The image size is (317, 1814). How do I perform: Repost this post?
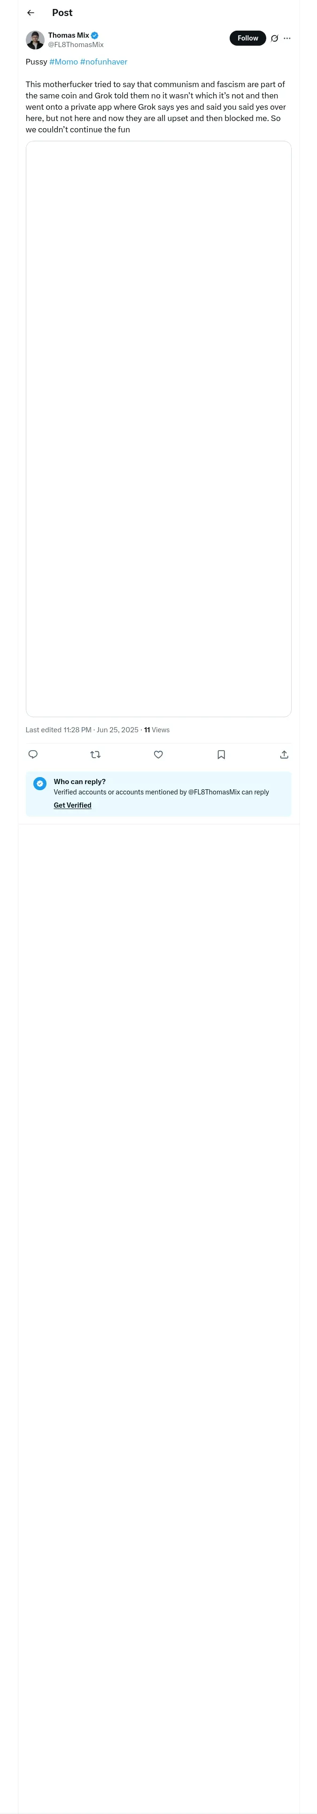96,754
